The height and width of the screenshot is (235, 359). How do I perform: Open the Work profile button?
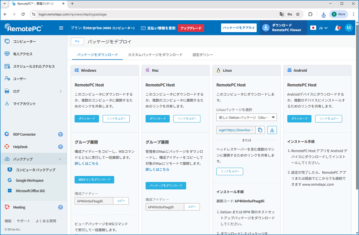[x=339, y=14]
